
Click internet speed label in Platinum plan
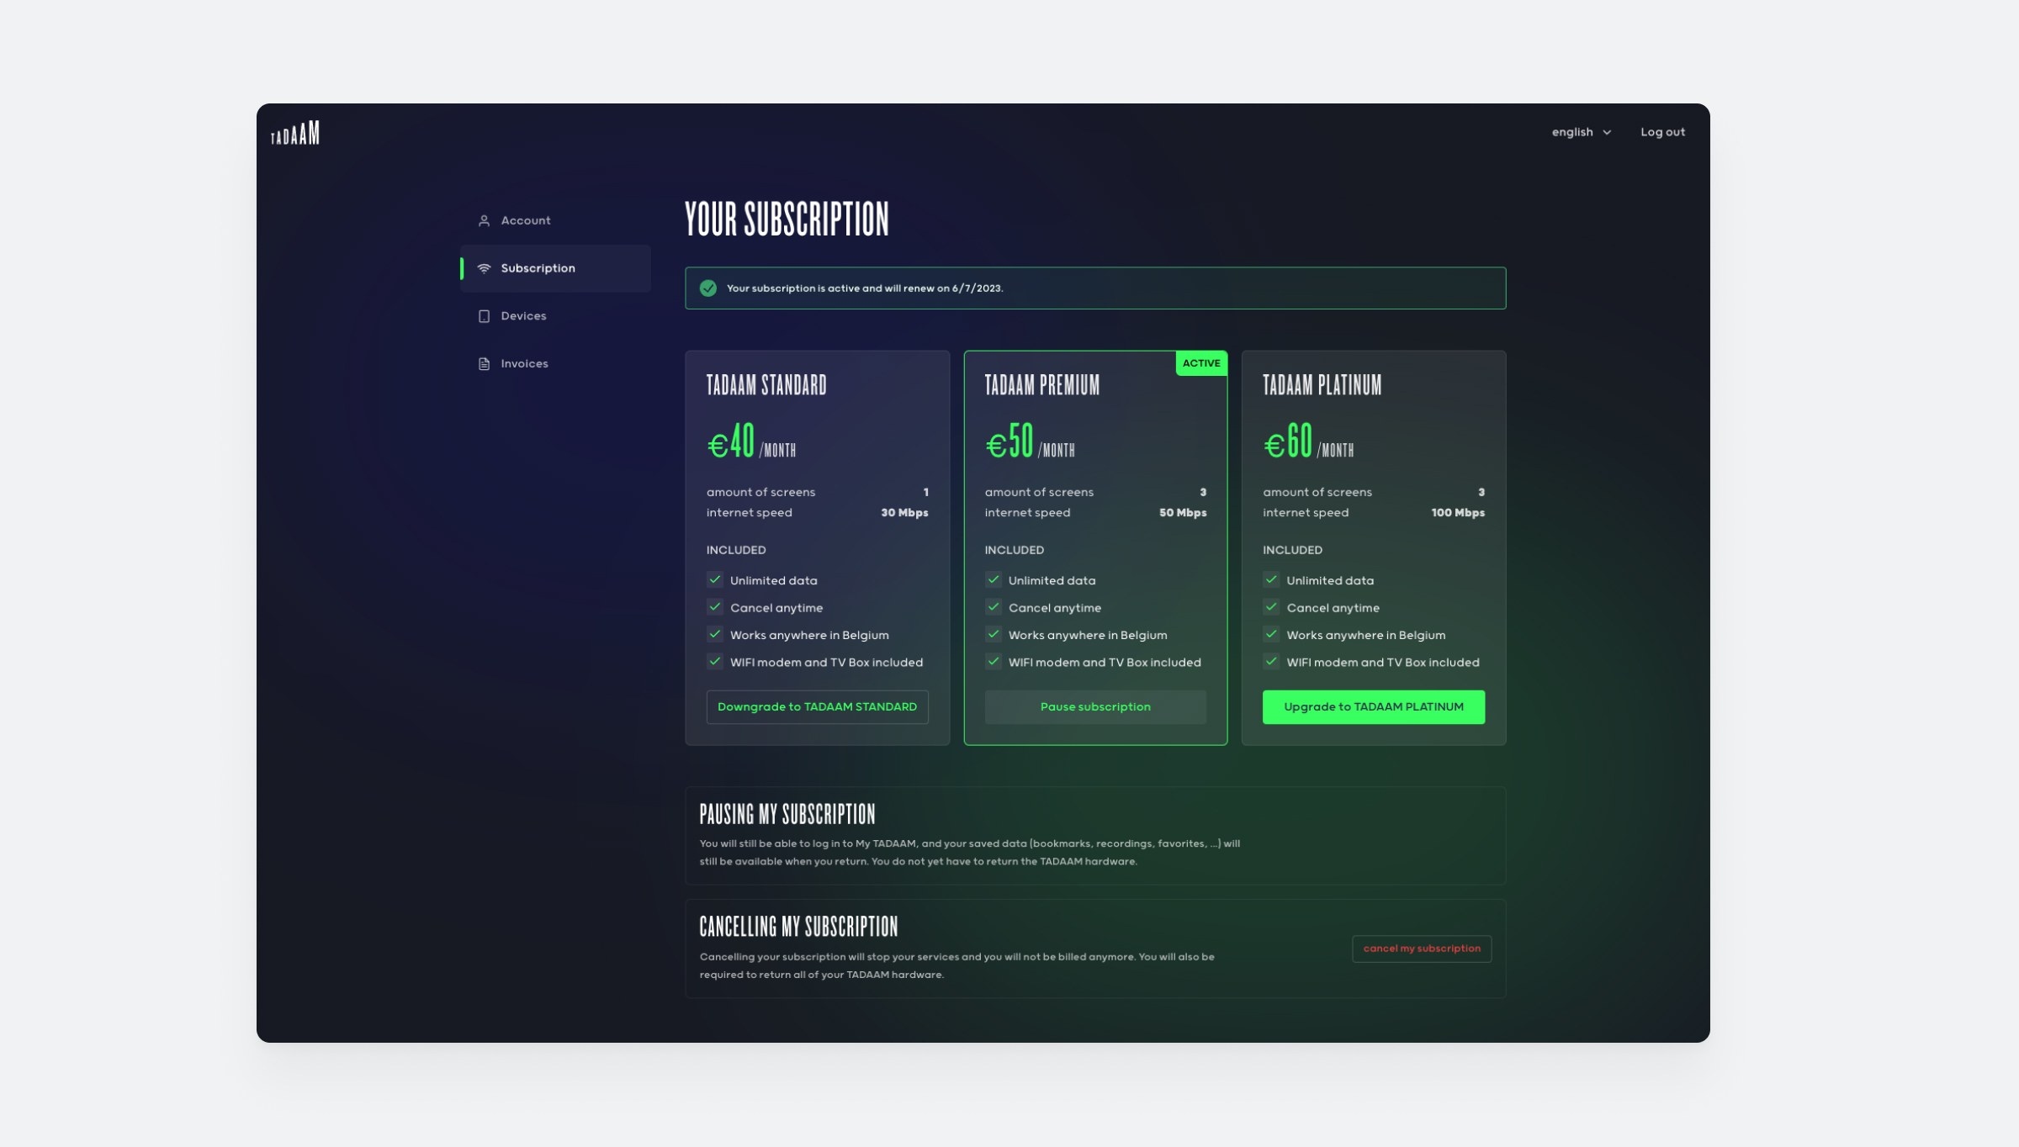coord(1306,513)
